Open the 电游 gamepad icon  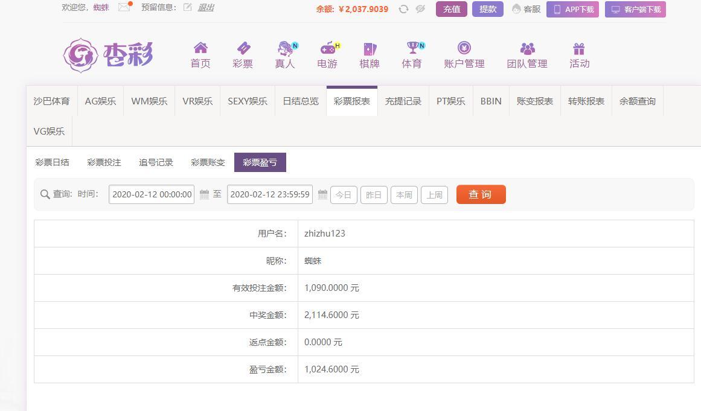tap(327, 48)
